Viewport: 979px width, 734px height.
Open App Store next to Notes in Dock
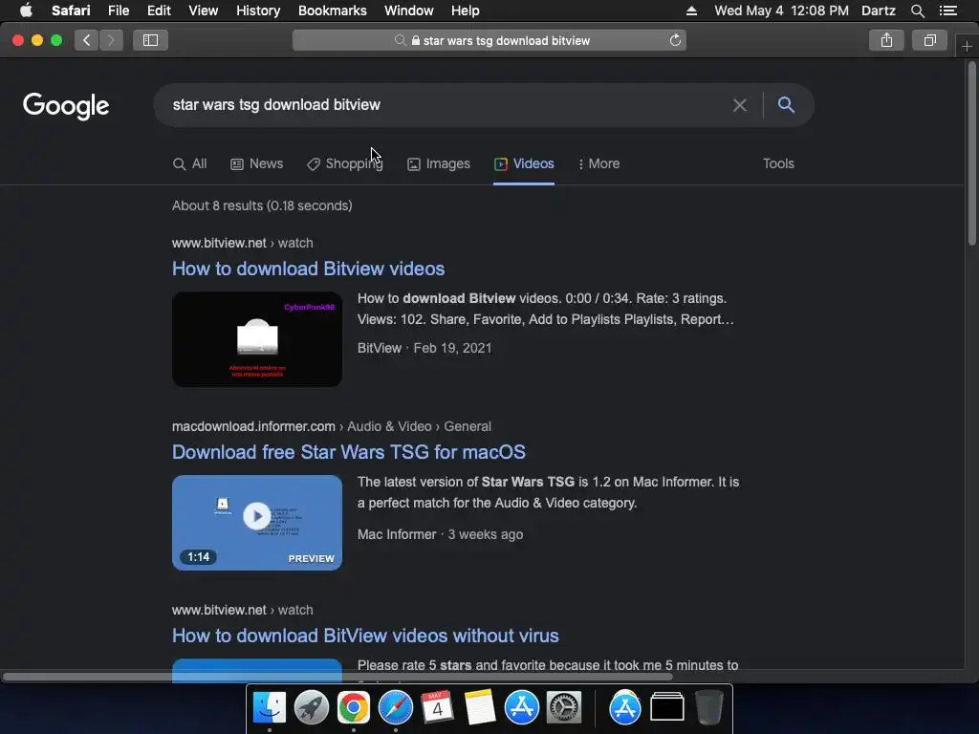[x=521, y=707]
